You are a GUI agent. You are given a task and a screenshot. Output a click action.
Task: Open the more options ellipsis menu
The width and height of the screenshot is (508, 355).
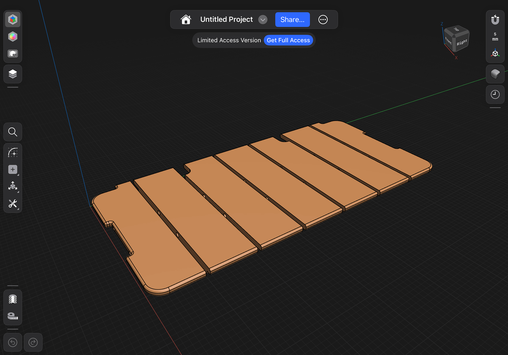[323, 20]
